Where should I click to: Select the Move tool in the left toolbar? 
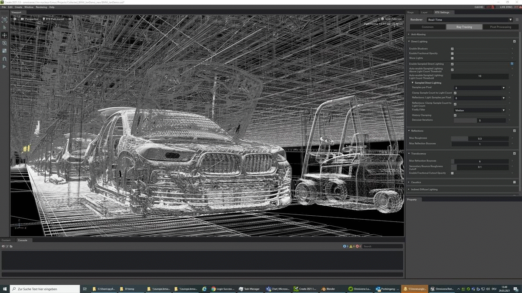point(4,35)
